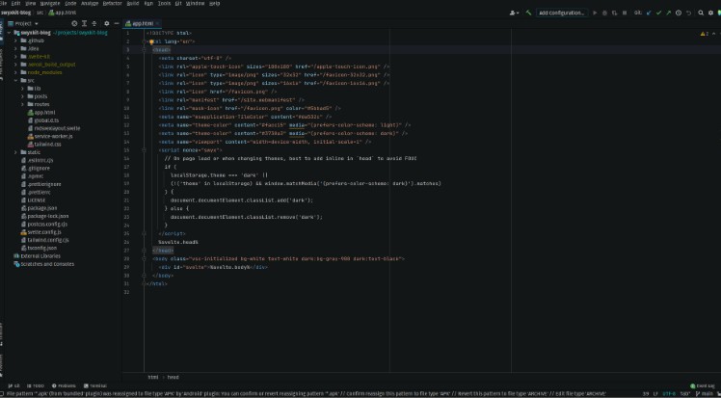Click line 21 classList.add code line

[241, 200]
